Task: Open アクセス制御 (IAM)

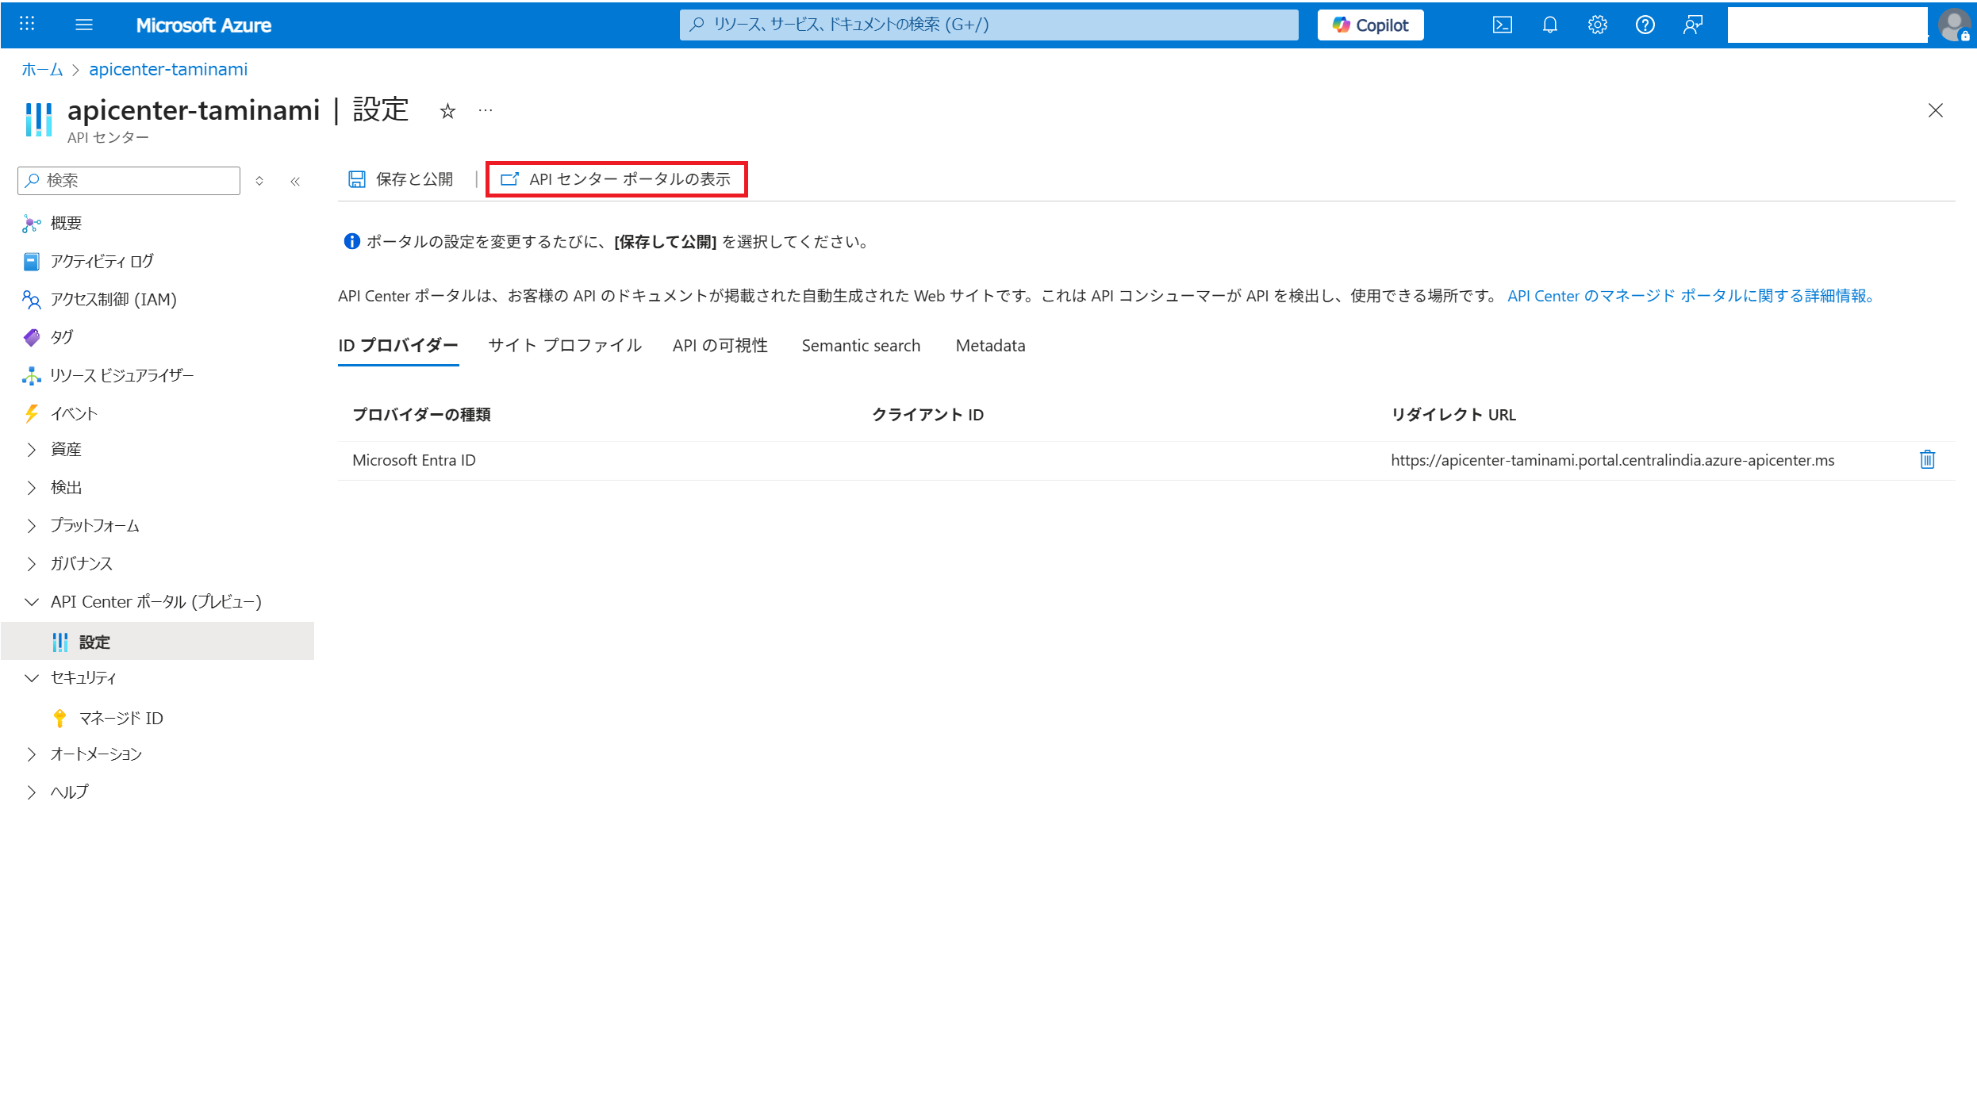Action: [113, 299]
